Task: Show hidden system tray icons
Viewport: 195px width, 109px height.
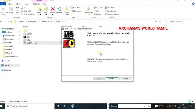Action: point(167,106)
